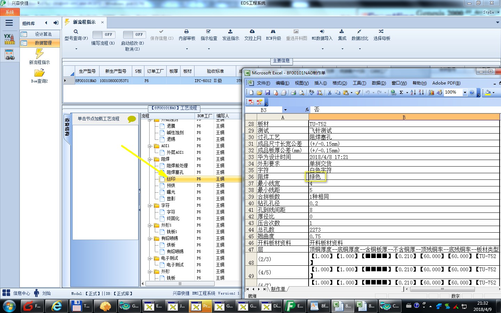Open Excel Name Box dropdown arrow

tap(285, 110)
